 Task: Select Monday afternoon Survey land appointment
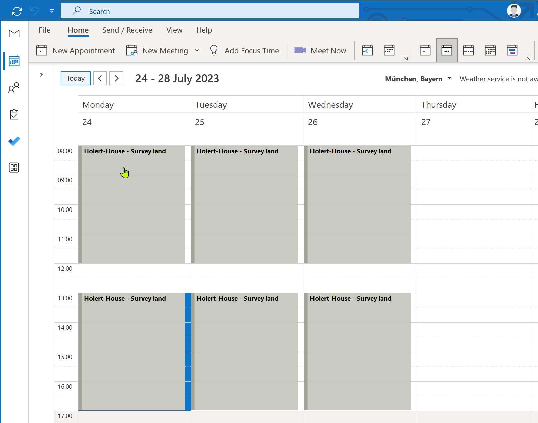(131, 352)
